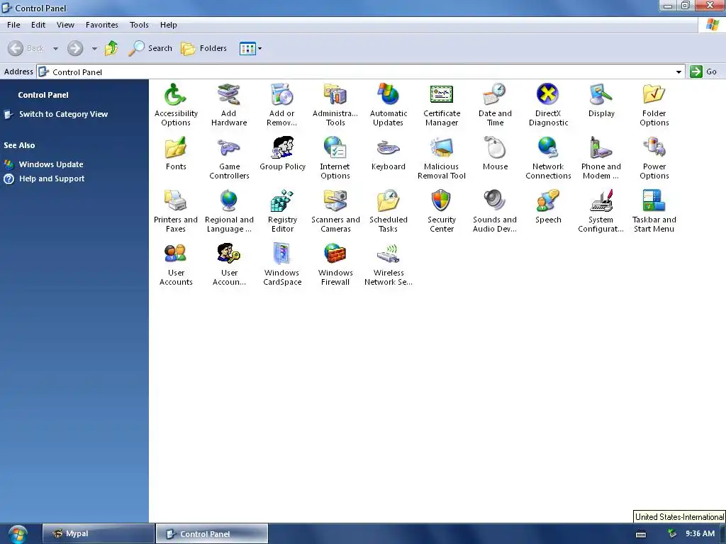The image size is (726, 544).
Task: Expand the Address bar dropdown
Action: pyautogui.click(x=678, y=72)
